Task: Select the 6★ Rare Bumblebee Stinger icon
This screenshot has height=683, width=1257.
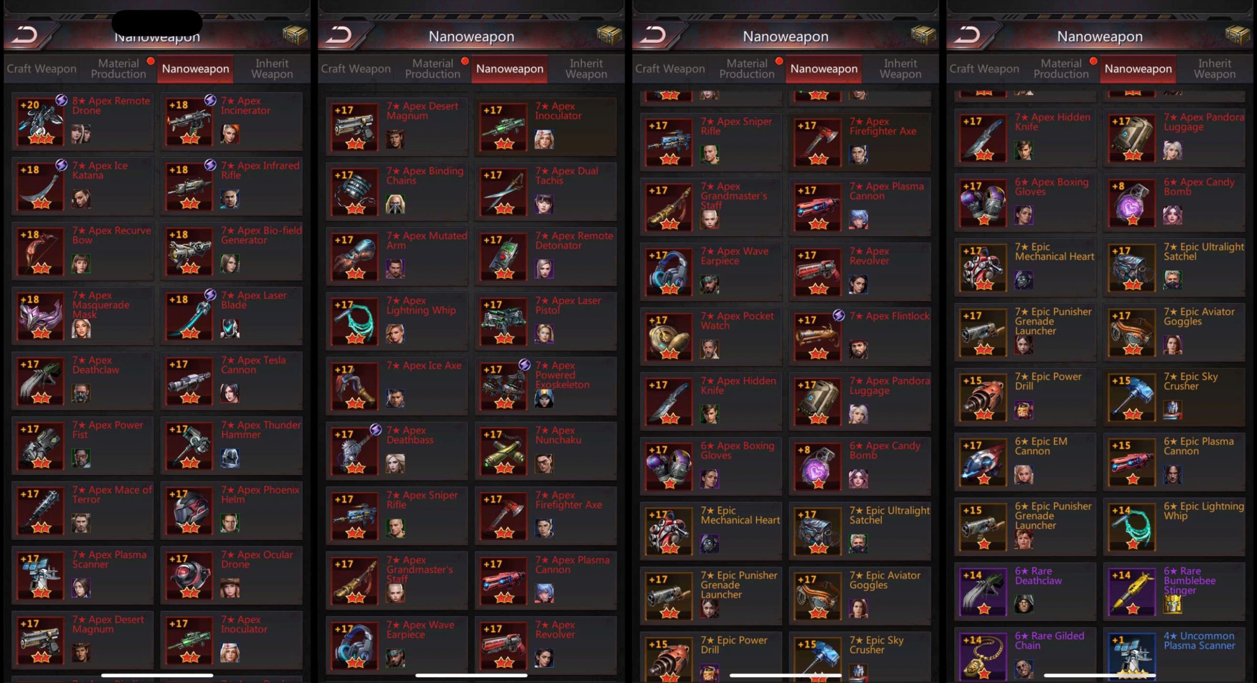Action: [1132, 592]
